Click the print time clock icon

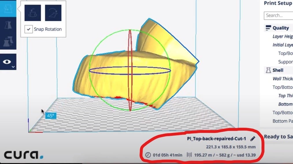click(x=148, y=155)
